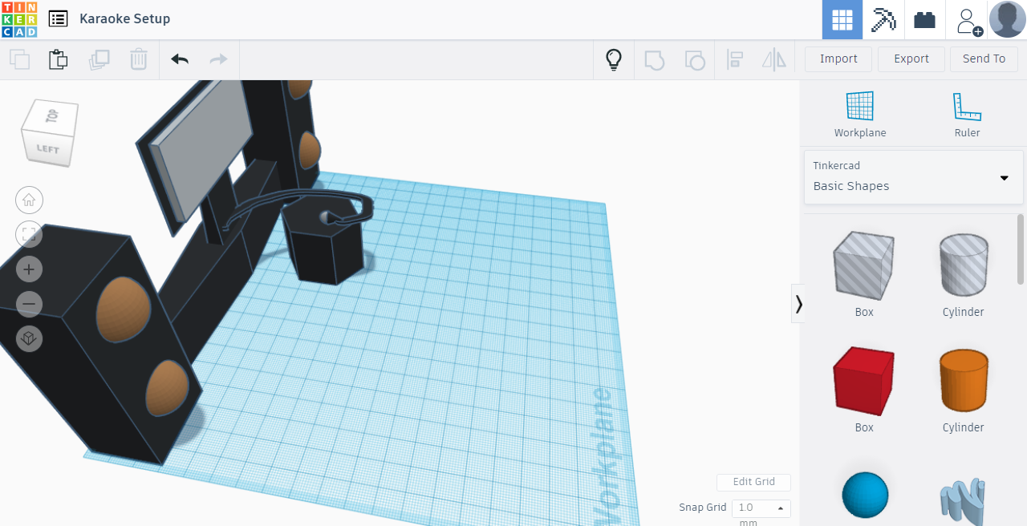Click the Home view button

[30, 200]
